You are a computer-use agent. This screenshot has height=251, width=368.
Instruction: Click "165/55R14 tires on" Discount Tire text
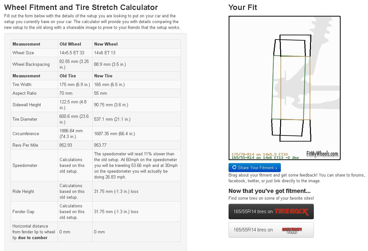253,230
